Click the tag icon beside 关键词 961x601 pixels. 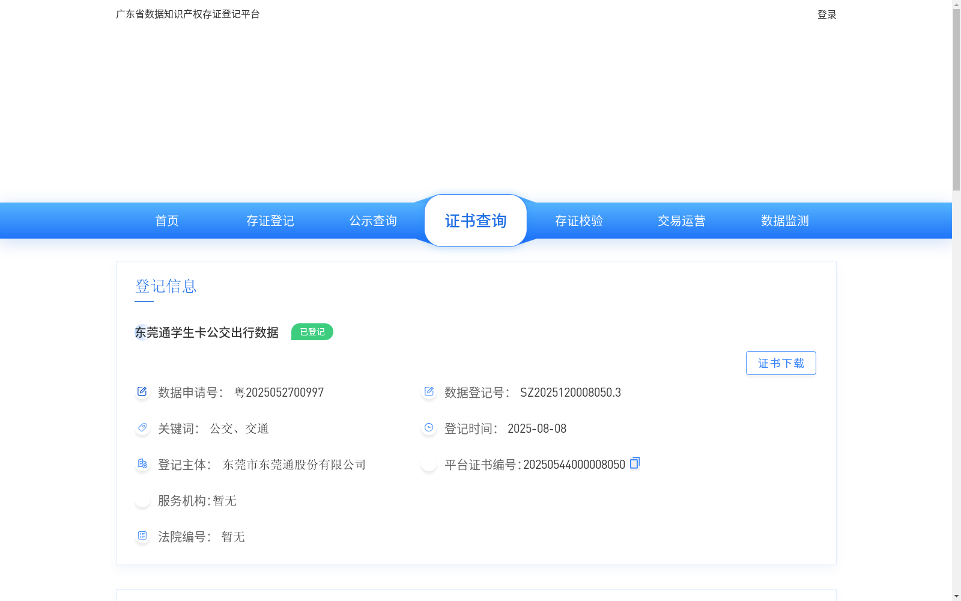[142, 428]
